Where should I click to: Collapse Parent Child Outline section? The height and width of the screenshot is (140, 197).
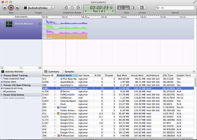[1, 95]
